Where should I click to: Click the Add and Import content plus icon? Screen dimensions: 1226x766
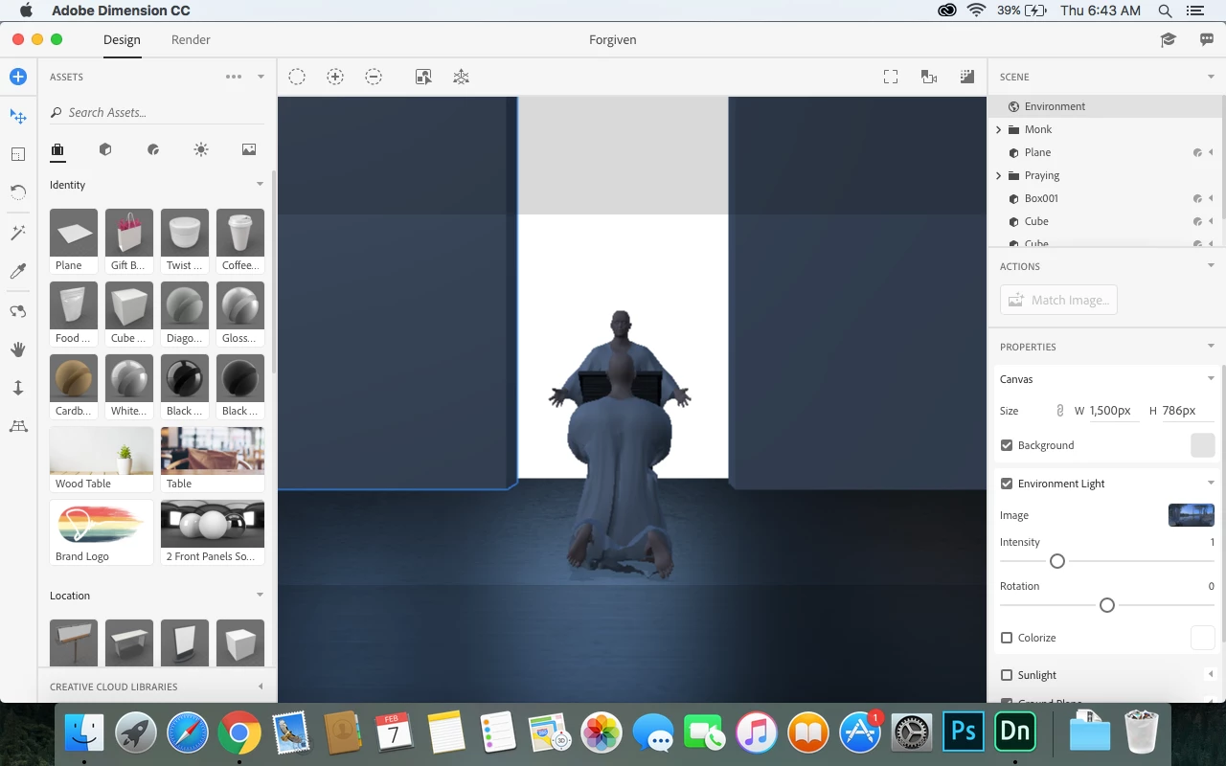click(18, 77)
